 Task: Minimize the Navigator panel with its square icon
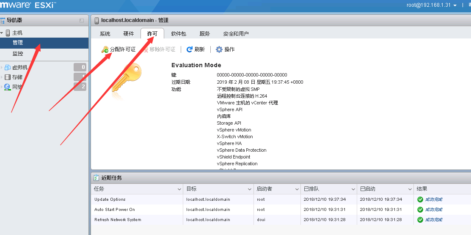[x=82, y=20]
